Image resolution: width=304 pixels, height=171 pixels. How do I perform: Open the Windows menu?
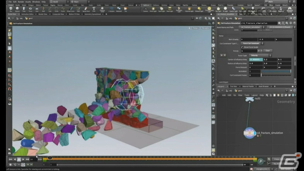36,2
